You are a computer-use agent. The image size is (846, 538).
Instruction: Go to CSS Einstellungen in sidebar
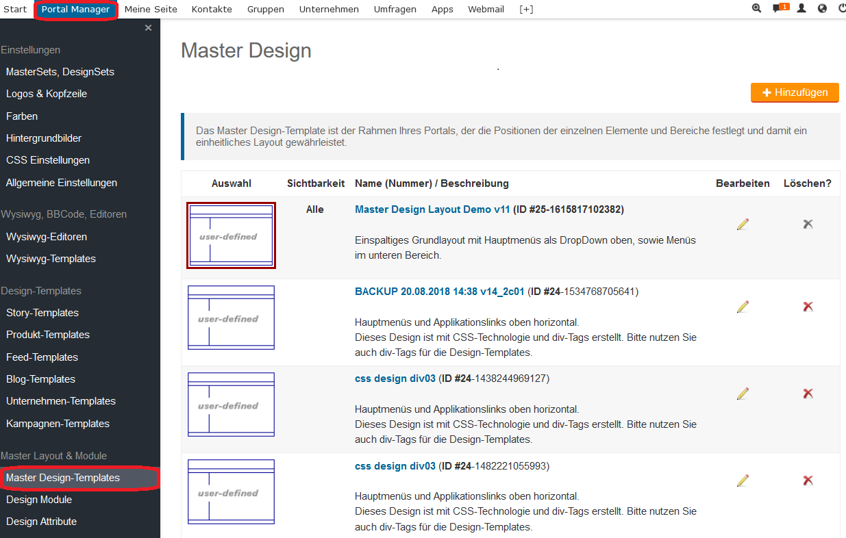(48, 160)
